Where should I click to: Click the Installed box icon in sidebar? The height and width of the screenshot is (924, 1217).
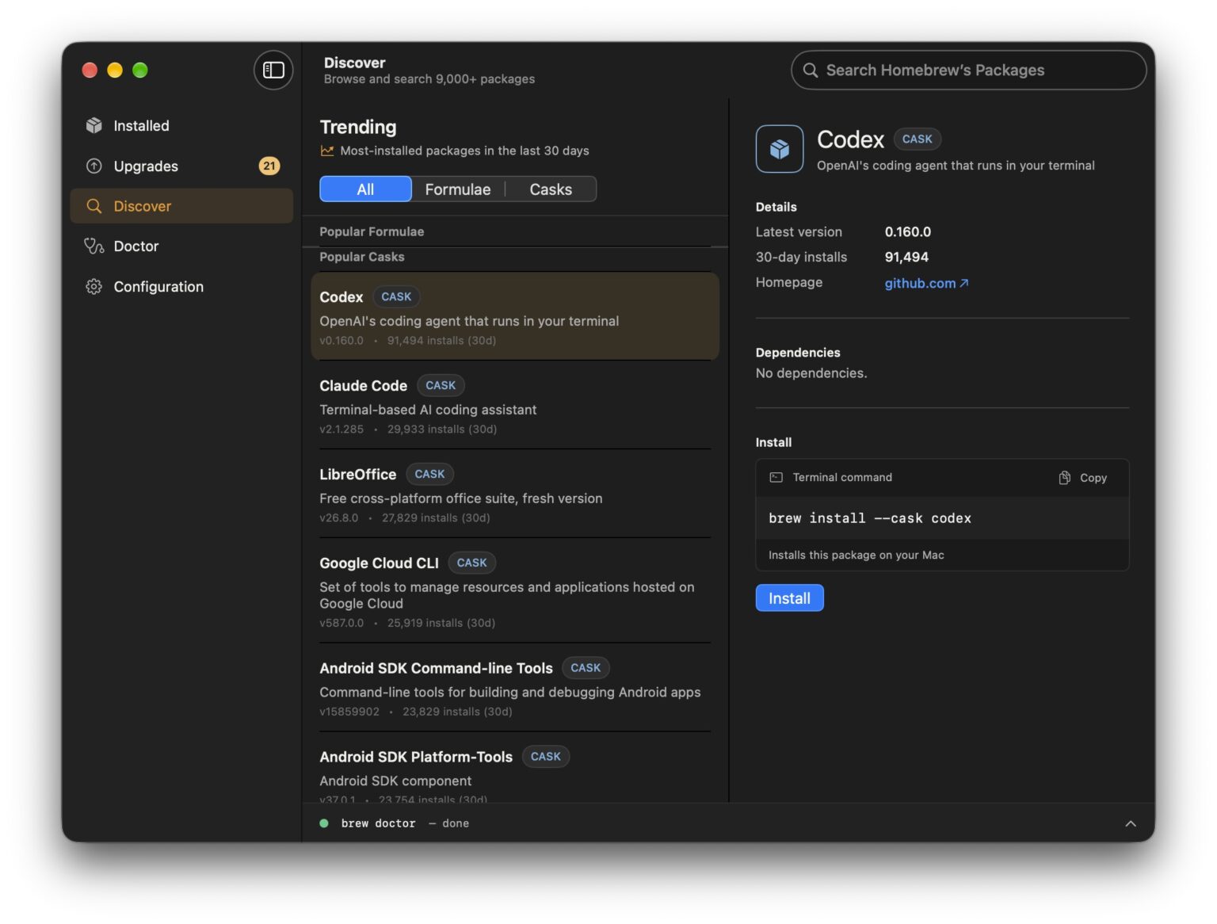94,125
